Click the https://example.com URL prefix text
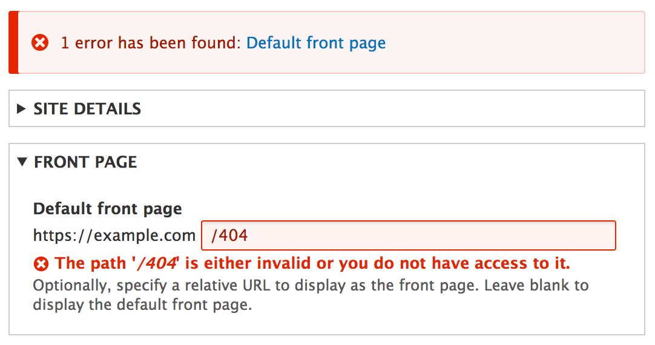The width and height of the screenshot is (655, 345). click(x=114, y=235)
